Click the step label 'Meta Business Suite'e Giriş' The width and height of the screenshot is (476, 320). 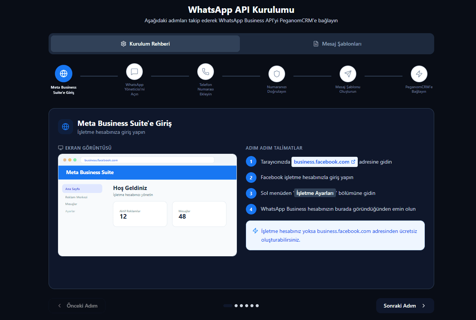(64, 90)
